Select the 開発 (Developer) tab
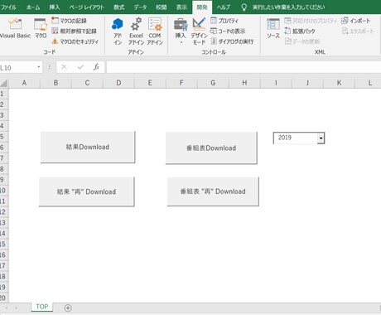 [202, 7]
